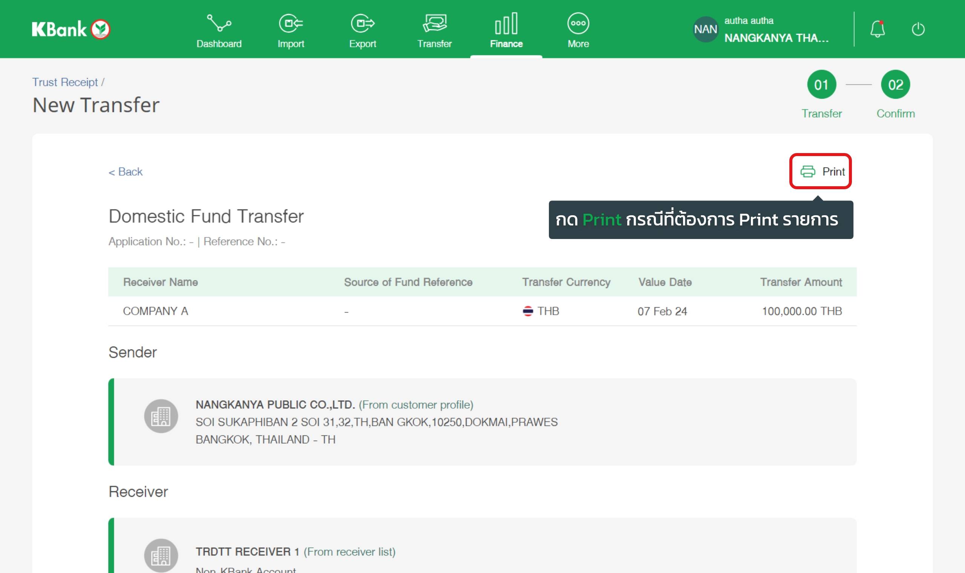Click the sender company building icon

pos(161,416)
